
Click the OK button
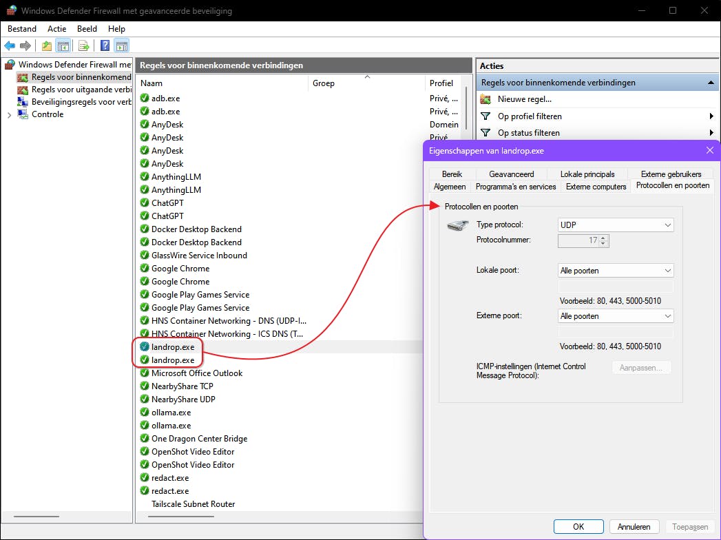click(578, 527)
